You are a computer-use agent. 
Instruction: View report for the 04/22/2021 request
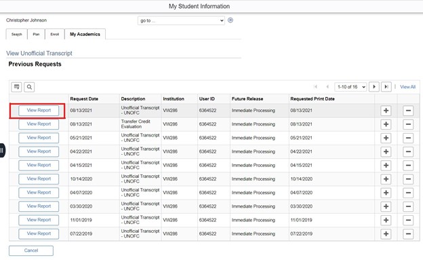pos(39,151)
